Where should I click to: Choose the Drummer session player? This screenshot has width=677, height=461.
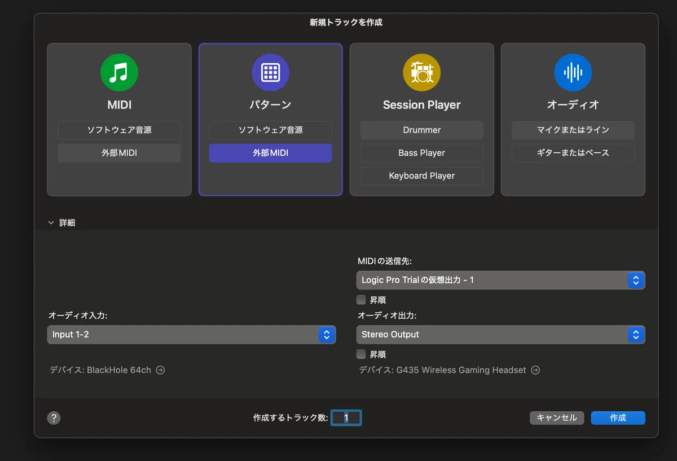click(x=421, y=130)
